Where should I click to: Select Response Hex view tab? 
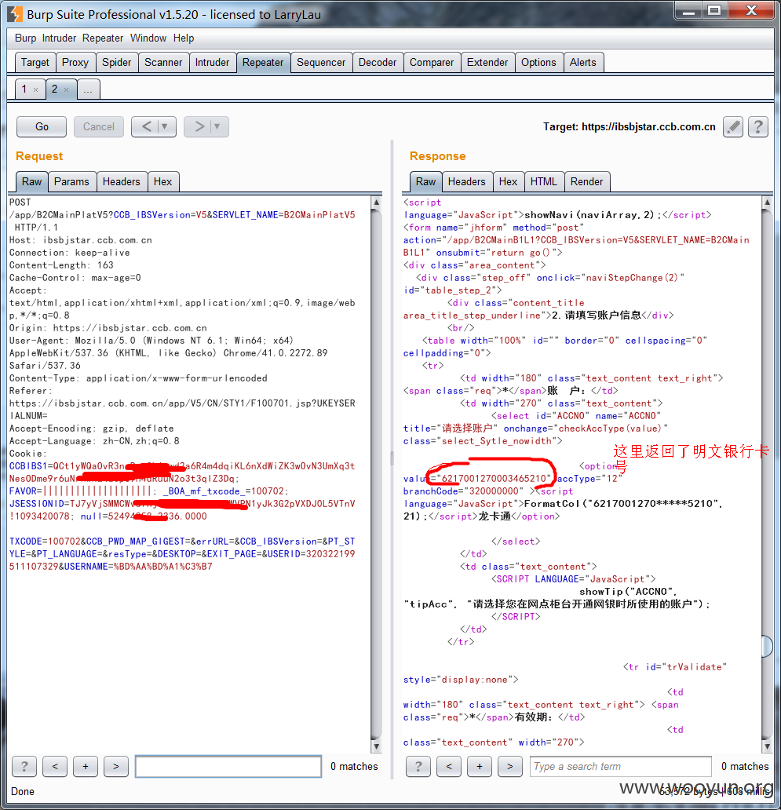(509, 182)
